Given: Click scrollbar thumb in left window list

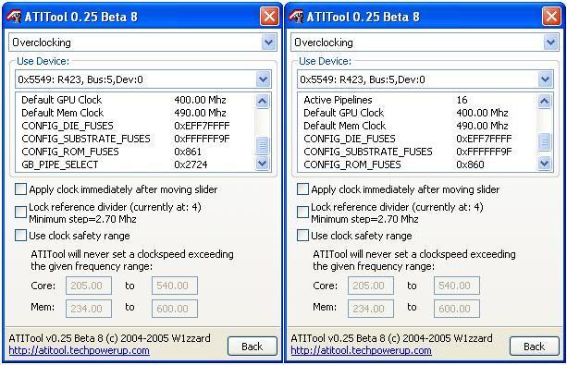Looking at the screenshot, I should pos(262,145).
